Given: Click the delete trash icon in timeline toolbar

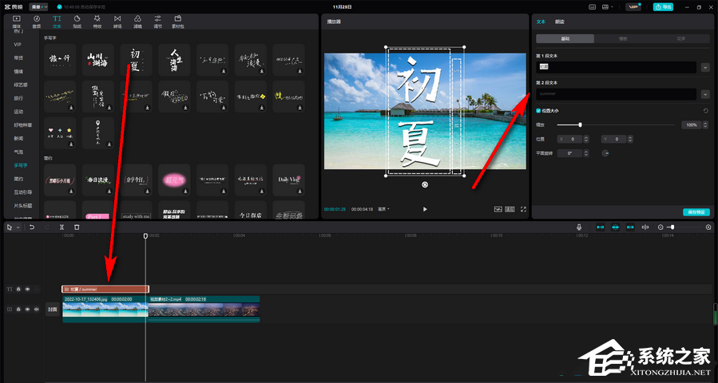Looking at the screenshot, I should [77, 227].
